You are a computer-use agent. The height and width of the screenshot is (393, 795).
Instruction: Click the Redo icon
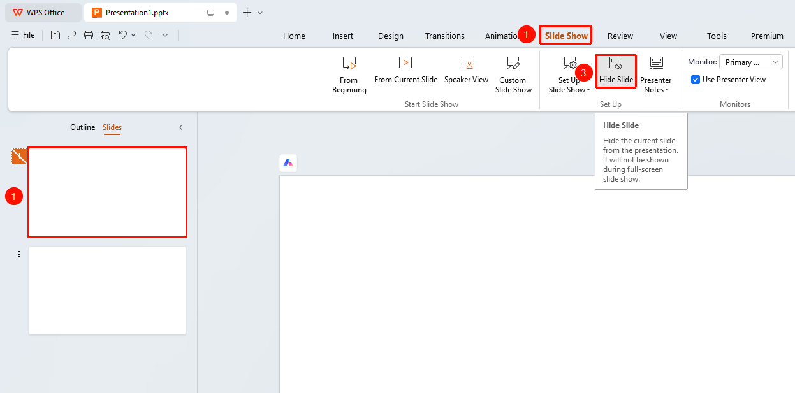(x=149, y=35)
